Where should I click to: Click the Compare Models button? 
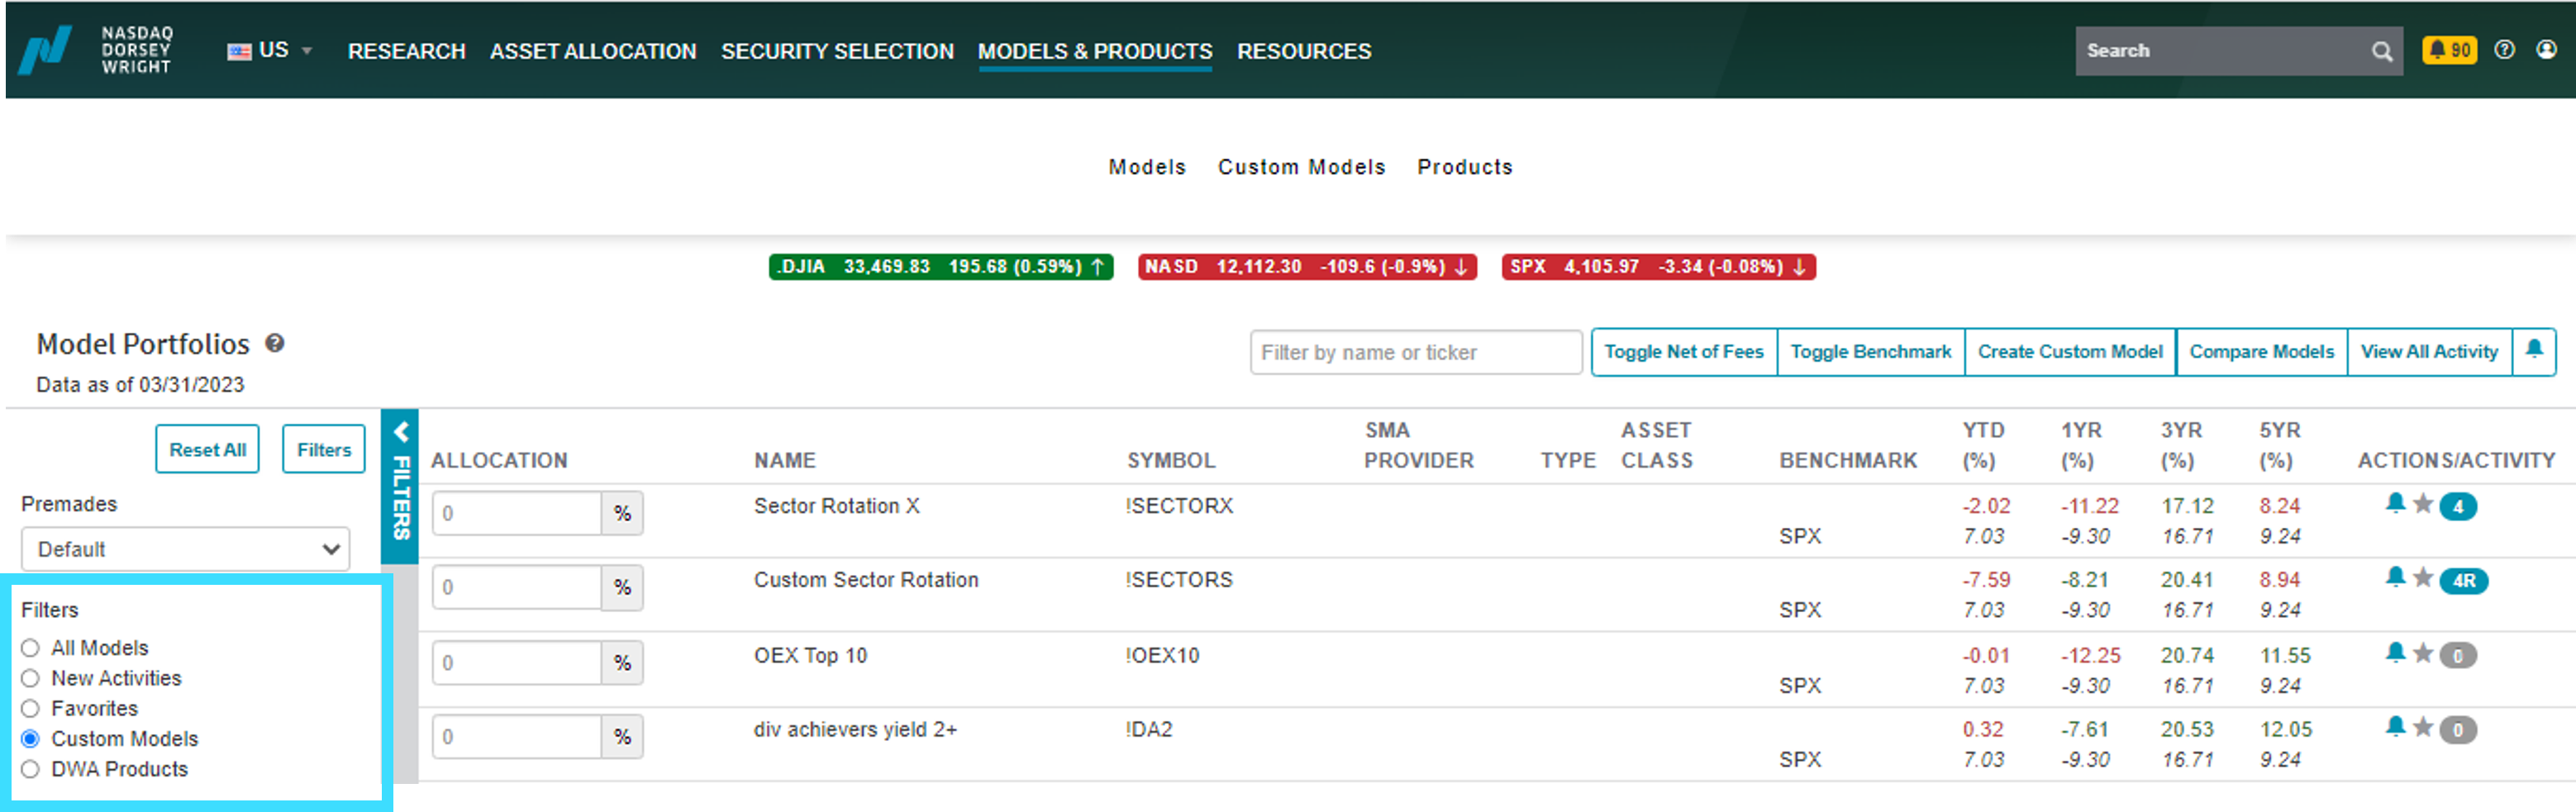pos(2261,351)
